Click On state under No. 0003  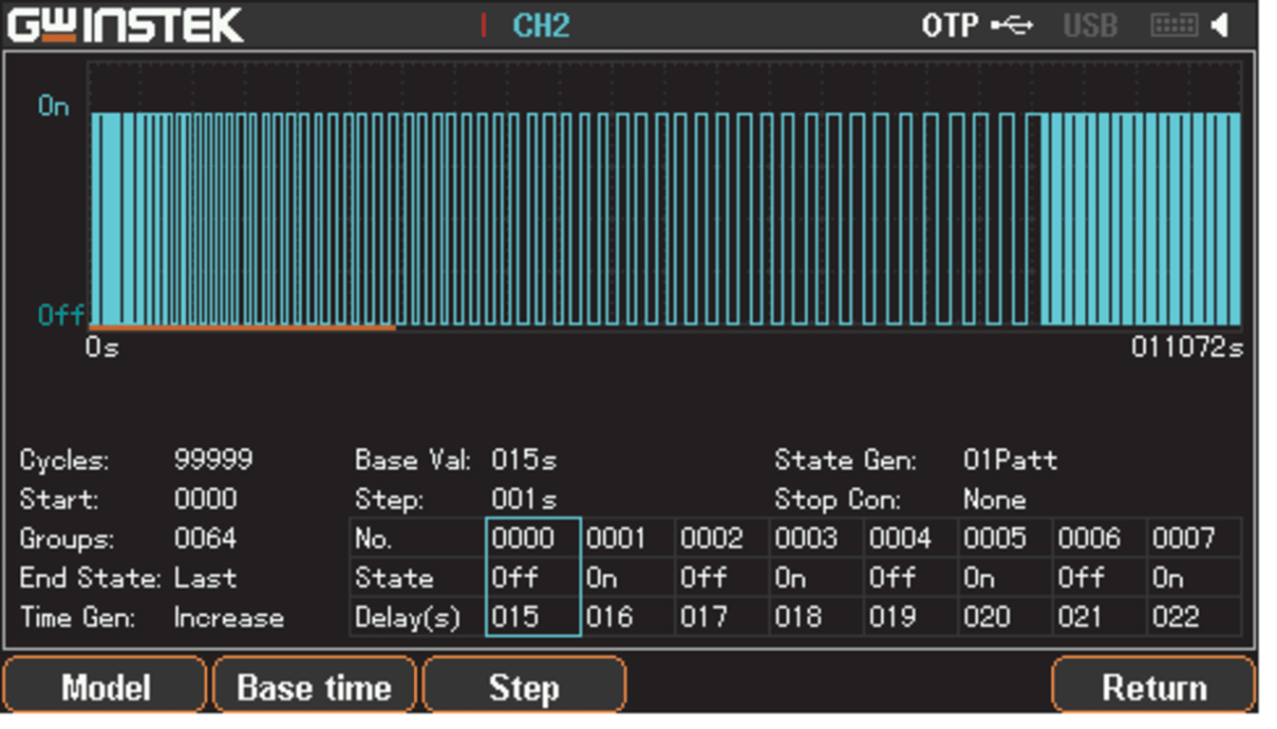(817, 577)
